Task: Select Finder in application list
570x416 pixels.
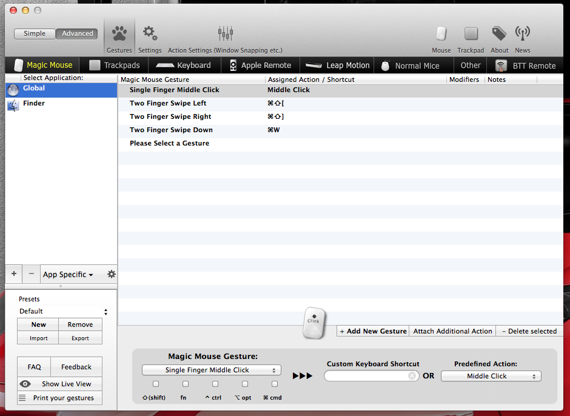Action: [x=61, y=105]
